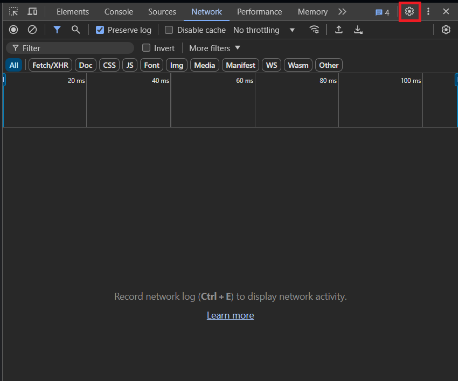Export network log as HAR
The height and width of the screenshot is (381, 459).
pyautogui.click(x=358, y=30)
